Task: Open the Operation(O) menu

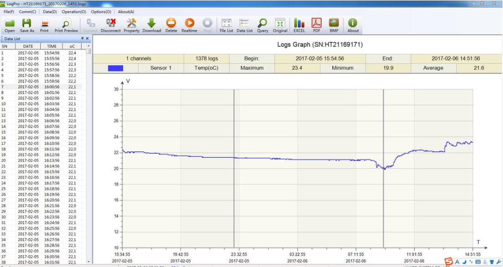Action: tap(73, 11)
